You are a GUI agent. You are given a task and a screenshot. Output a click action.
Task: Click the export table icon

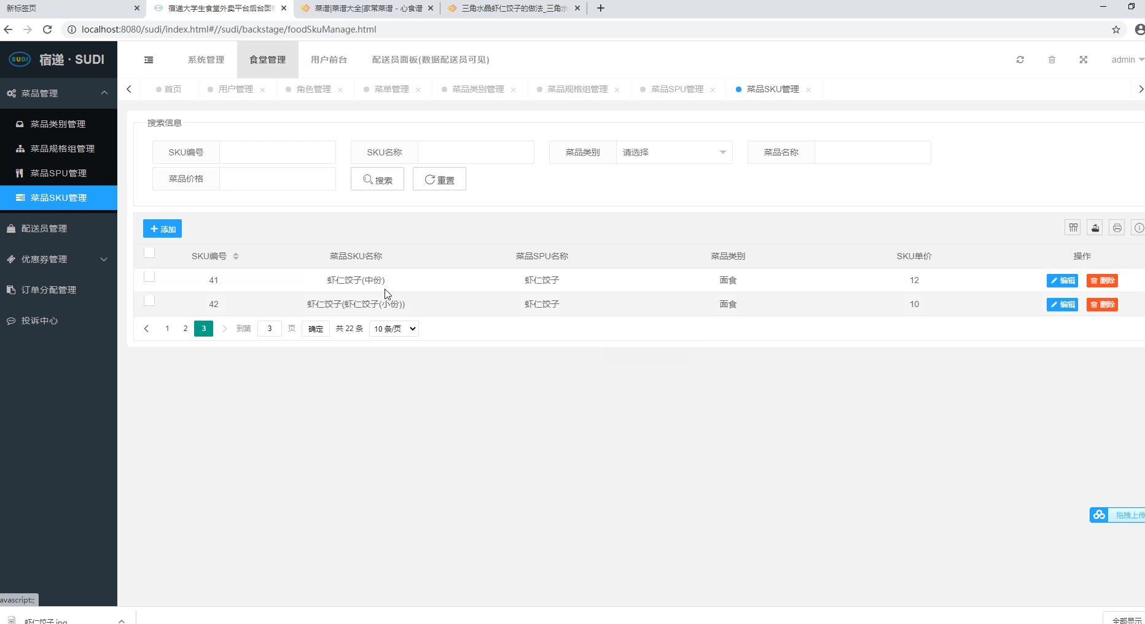pos(1095,228)
